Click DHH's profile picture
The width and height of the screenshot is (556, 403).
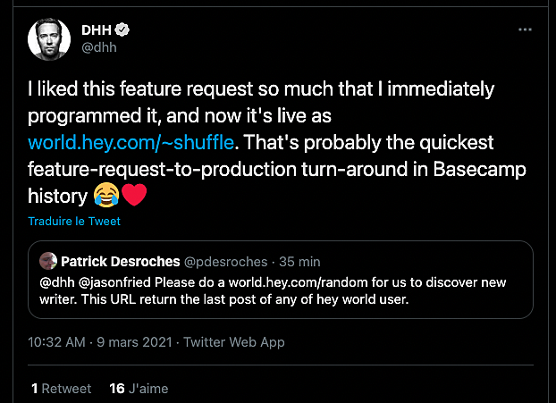[49, 39]
